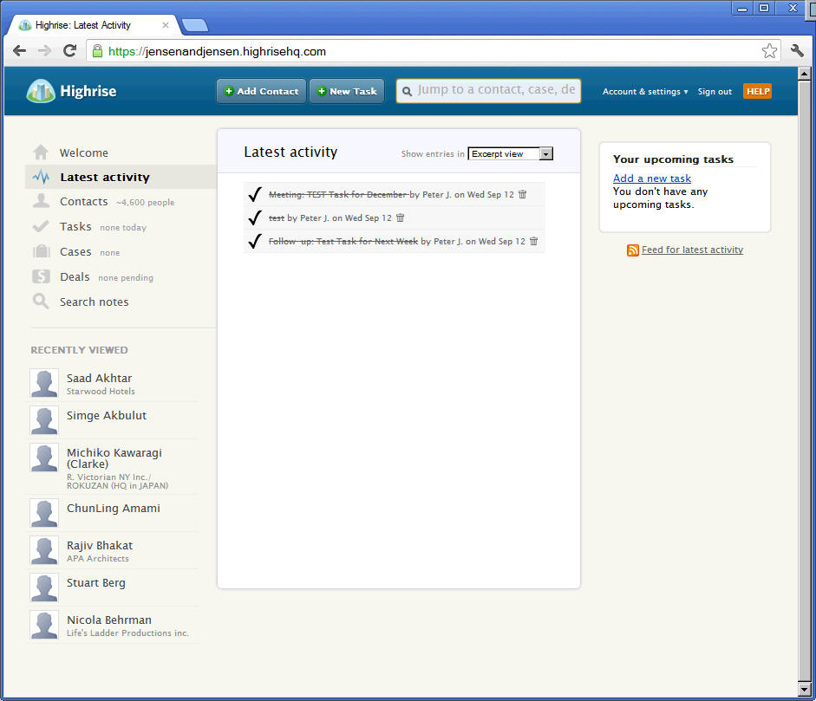Open the Stuart Berg contact link
Image resolution: width=816 pixels, height=701 pixels.
click(x=95, y=583)
